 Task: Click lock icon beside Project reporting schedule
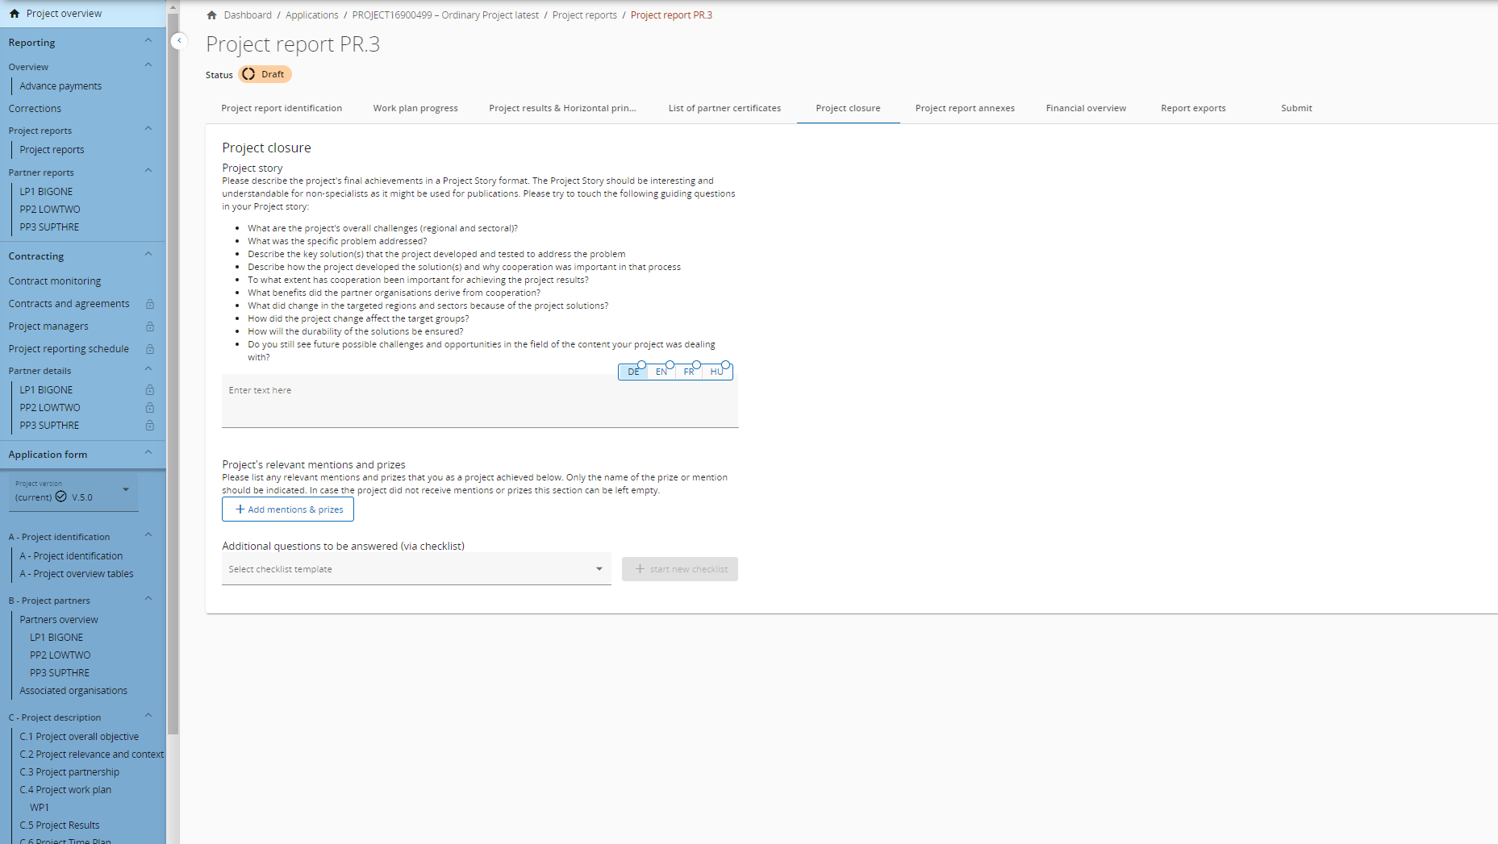150,349
